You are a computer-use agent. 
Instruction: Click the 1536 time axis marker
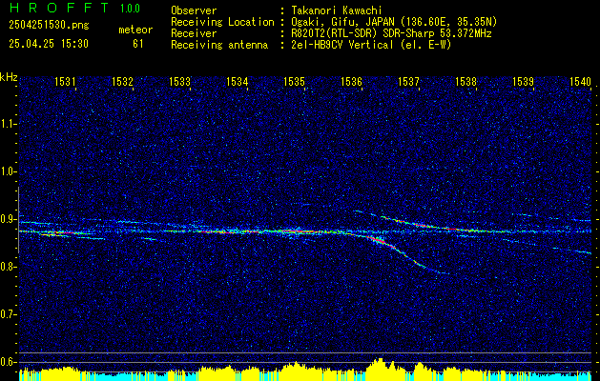point(351,81)
